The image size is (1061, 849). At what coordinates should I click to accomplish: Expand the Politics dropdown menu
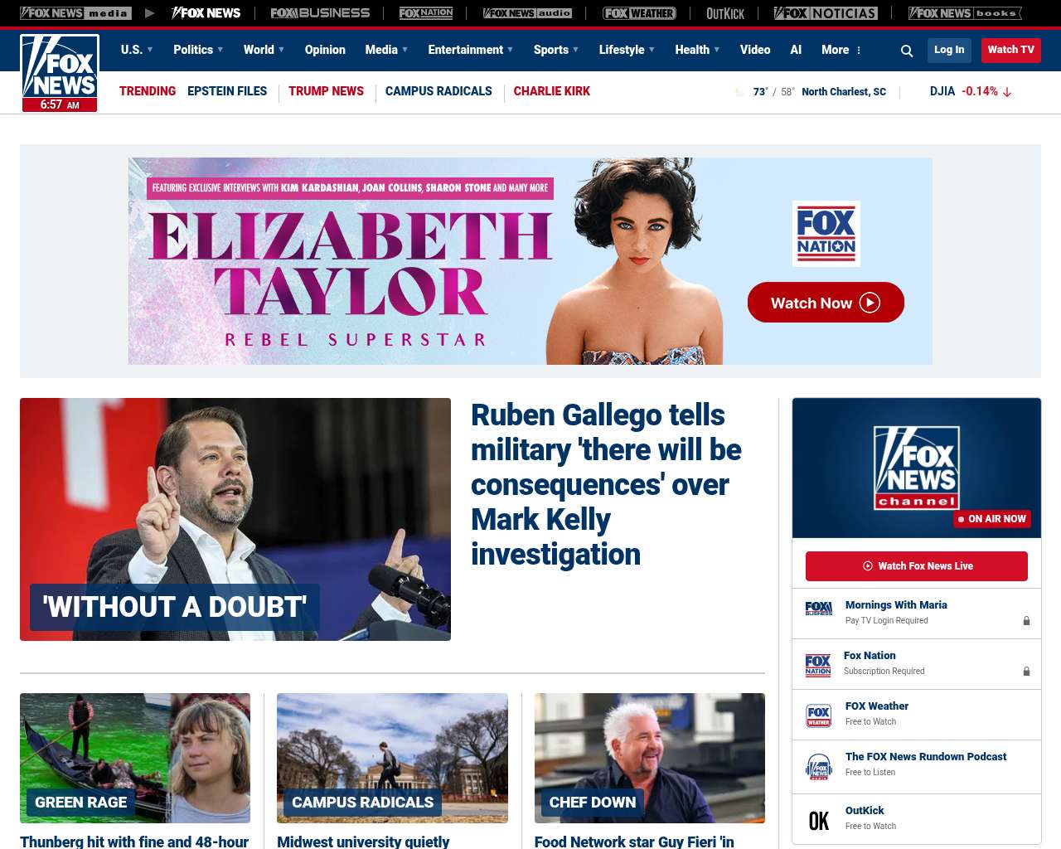tap(198, 50)
